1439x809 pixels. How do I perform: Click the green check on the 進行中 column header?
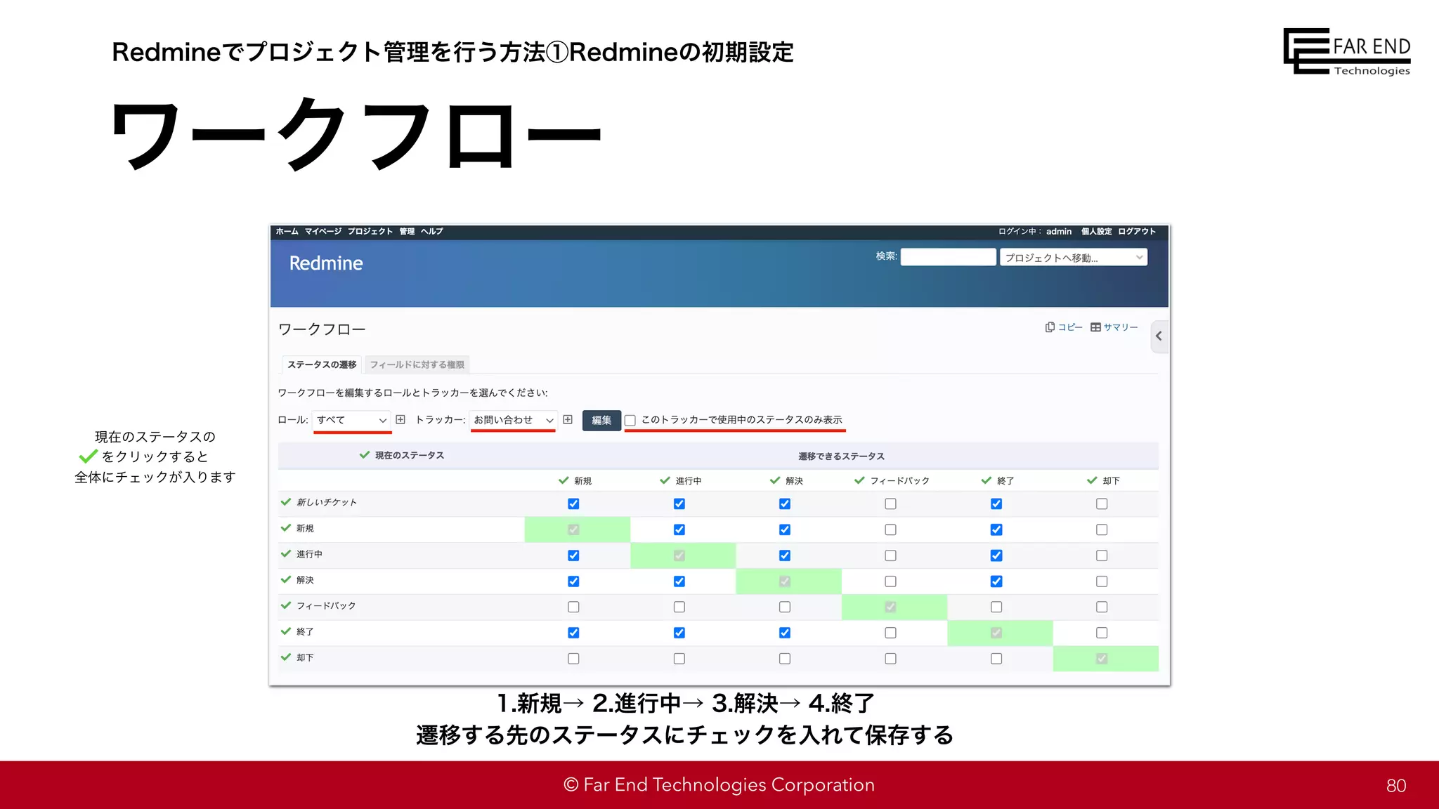point(665,480)
